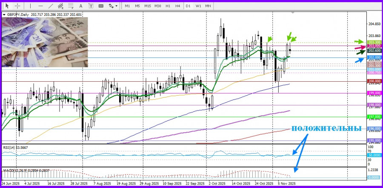Image resolution: width=383 pixels, height=188 pixels.
Task: Switch to W1 weekly timeframe
Action: [x=198, y=6]
